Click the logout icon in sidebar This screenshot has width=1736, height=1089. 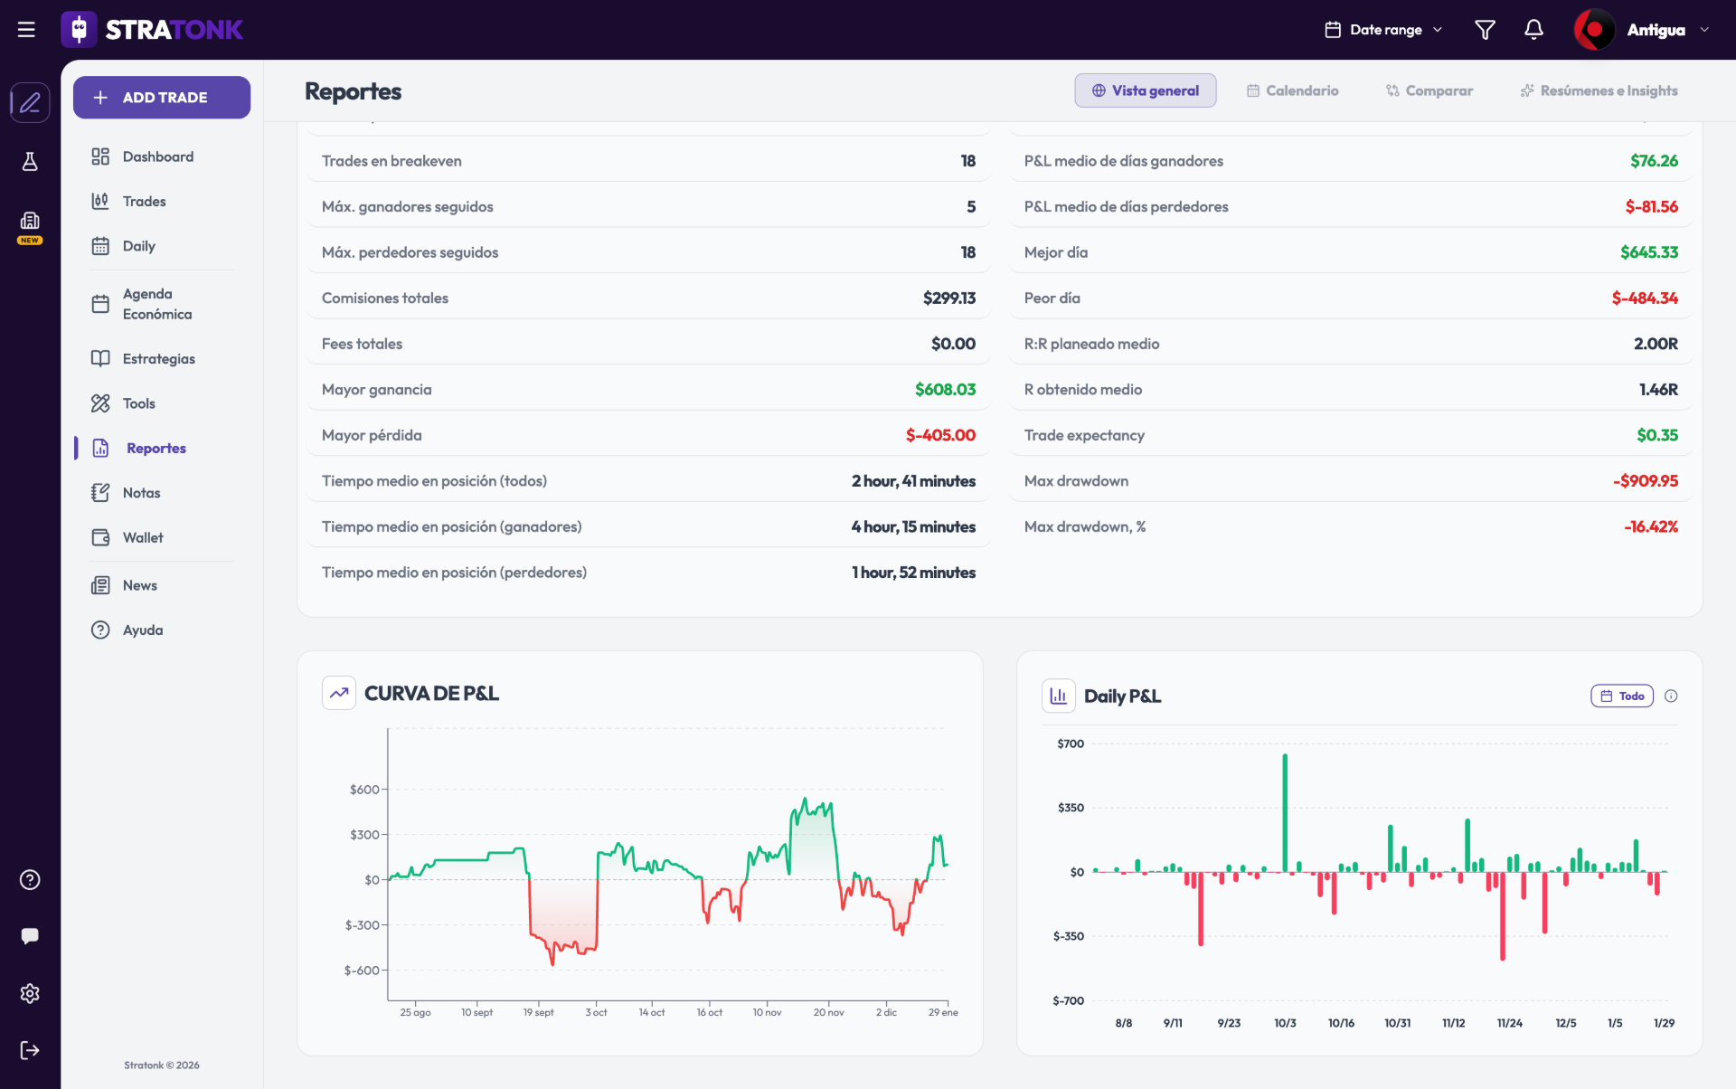pos(30,1050)
